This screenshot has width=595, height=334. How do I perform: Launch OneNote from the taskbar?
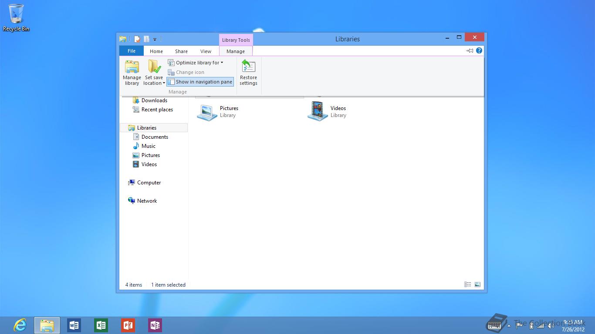(x=155, y=325)
